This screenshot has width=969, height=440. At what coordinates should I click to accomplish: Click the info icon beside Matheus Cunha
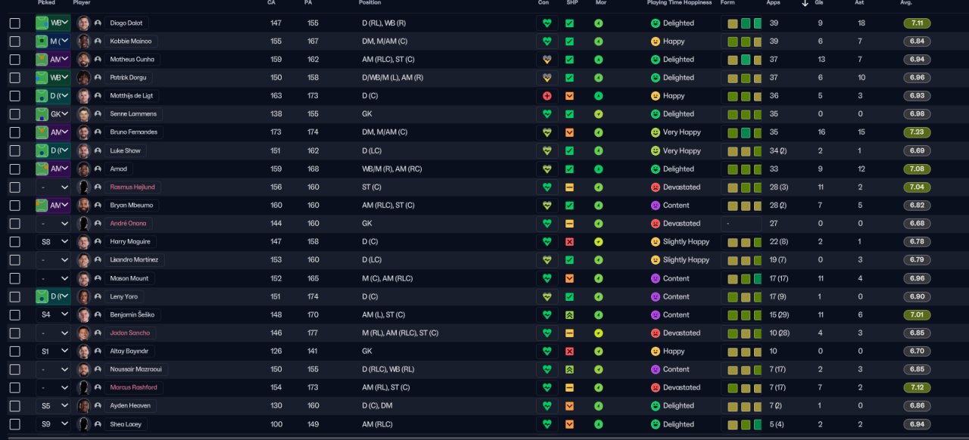click(98, 60)
